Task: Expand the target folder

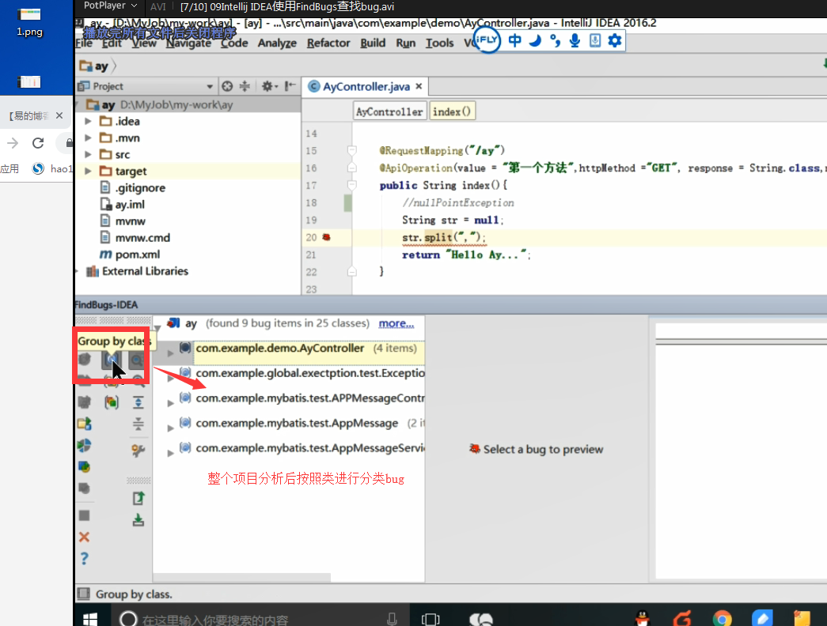Action: pos(88,171)
